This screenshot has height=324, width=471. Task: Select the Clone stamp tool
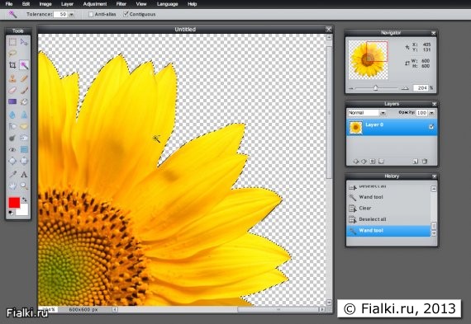coord(12,78)
